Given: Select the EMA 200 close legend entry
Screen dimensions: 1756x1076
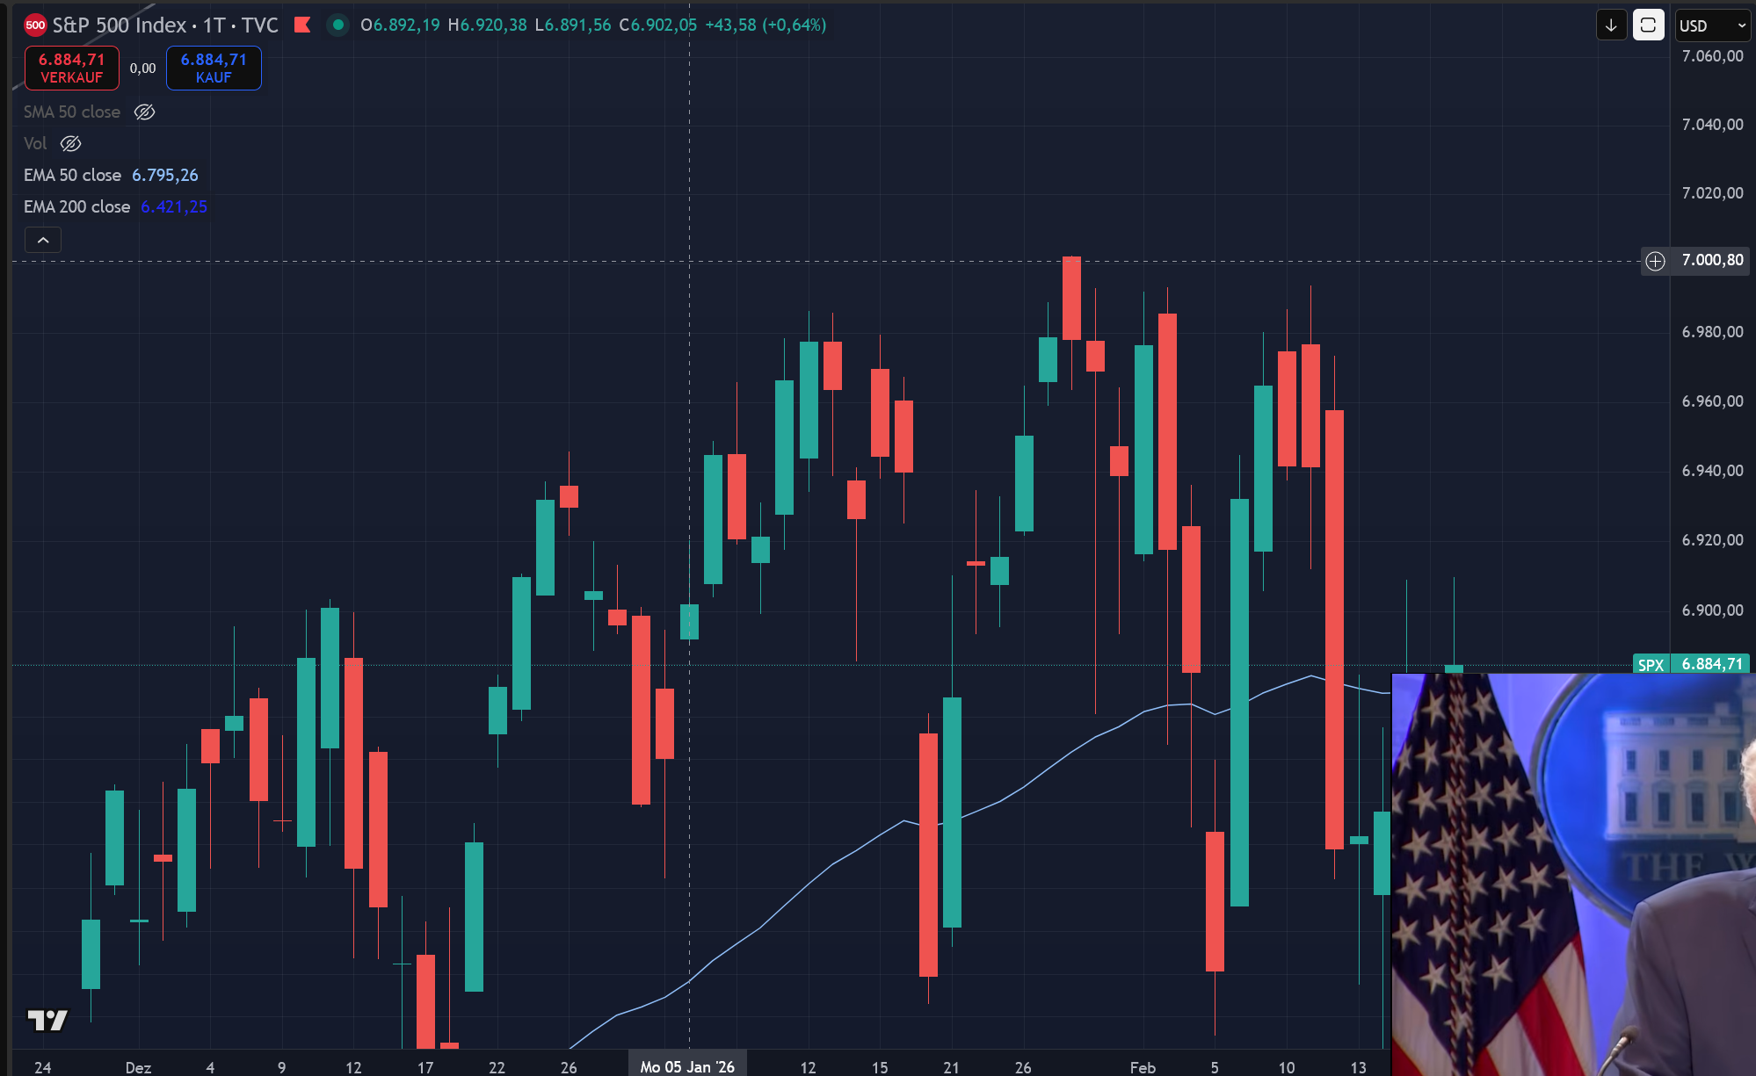Looking at the screenshot, I should (x=76, y=206).
